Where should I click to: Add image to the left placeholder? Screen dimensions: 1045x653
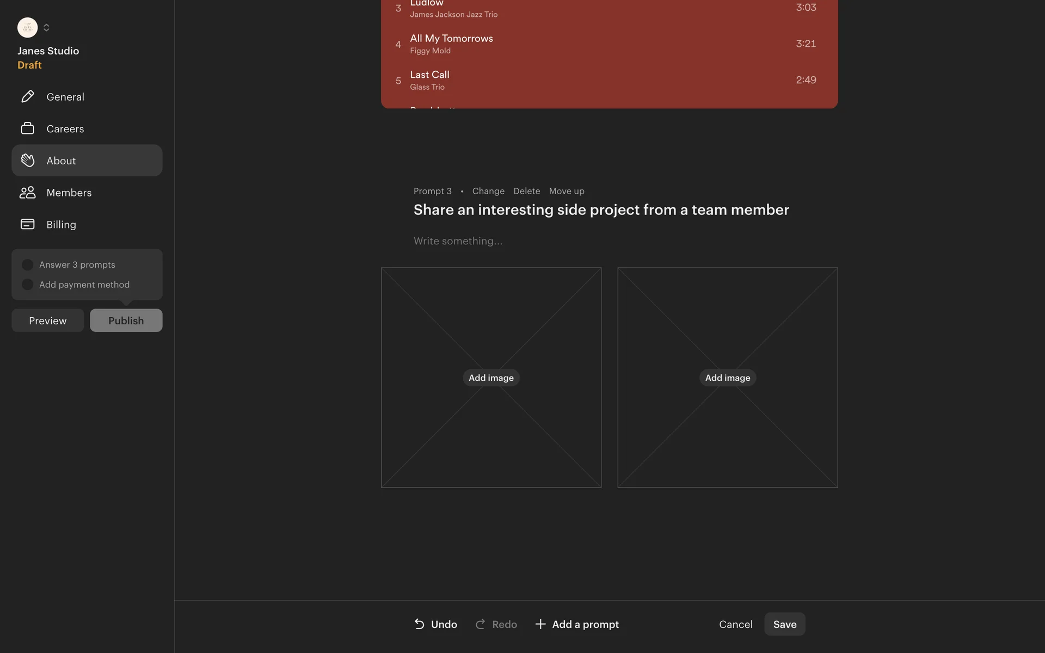[491, 378]
